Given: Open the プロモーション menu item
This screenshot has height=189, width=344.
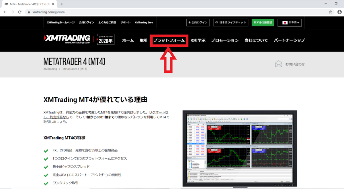Looking at the screenshot, I should (225, 40).
